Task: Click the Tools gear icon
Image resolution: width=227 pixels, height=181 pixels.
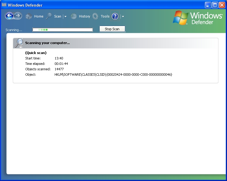Action: [95, 16]
